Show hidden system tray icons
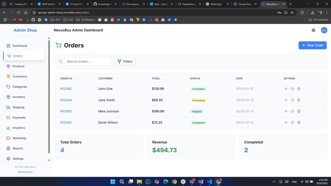 [x=274, y=181]
